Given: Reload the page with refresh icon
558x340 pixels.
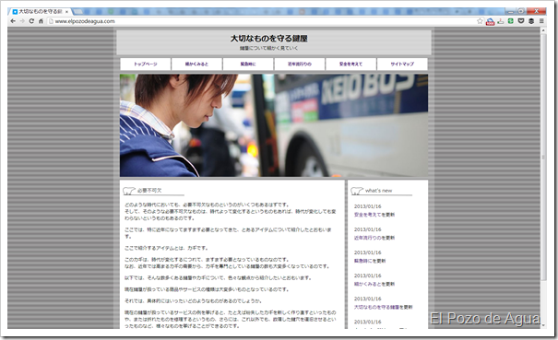Looking at the screenshot, I should click(31, 21).
